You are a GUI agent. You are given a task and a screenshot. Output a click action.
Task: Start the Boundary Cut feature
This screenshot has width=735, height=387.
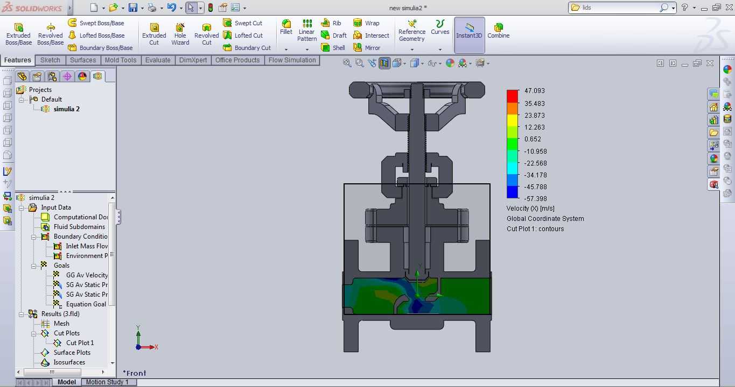[247, 48]
